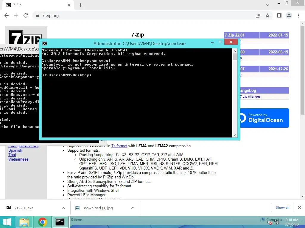Click the 7-Zip page heading
This screenshot has height=228, width=305.
click(138, 35)
